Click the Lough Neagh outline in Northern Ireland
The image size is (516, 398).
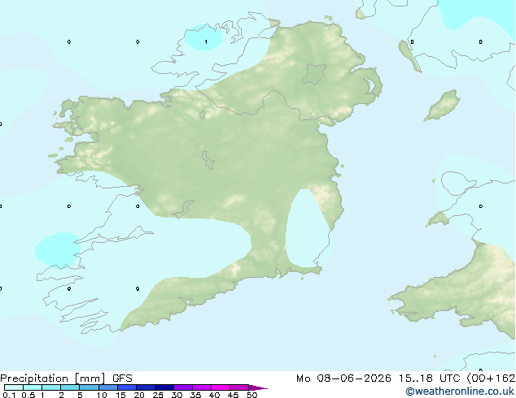tap(314, 74)
